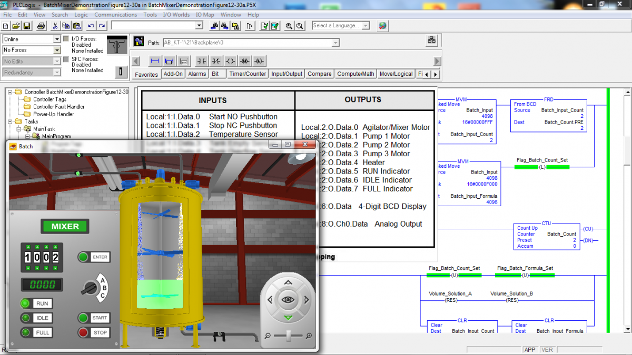The width and height of the screenshot is (632, 355).
Task: Select MainProgram in the tree
Action: click(56, 136)
